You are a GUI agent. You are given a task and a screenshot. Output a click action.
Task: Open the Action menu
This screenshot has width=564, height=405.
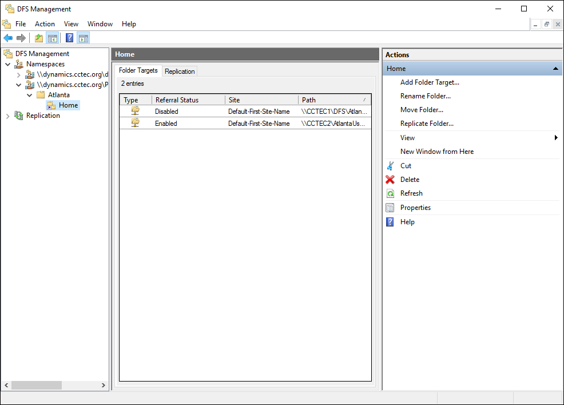coord(45,24)
